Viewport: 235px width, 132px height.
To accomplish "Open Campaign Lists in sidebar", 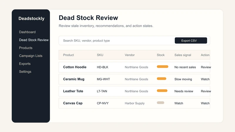I will 31,56.
